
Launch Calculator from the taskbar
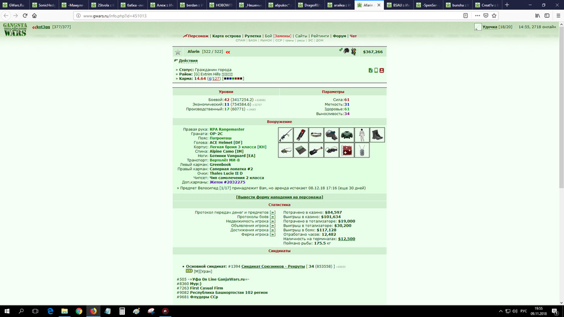coord(122,312)
